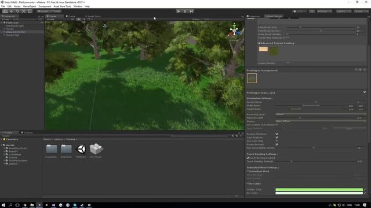
Task: Select the beige terrain paint texture
Action: click(x=263, y=49)
